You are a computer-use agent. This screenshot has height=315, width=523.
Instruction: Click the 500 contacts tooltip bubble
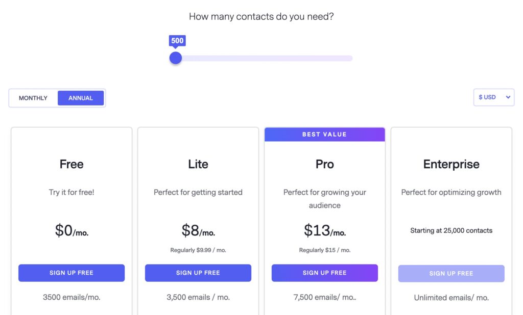point(177,40)
